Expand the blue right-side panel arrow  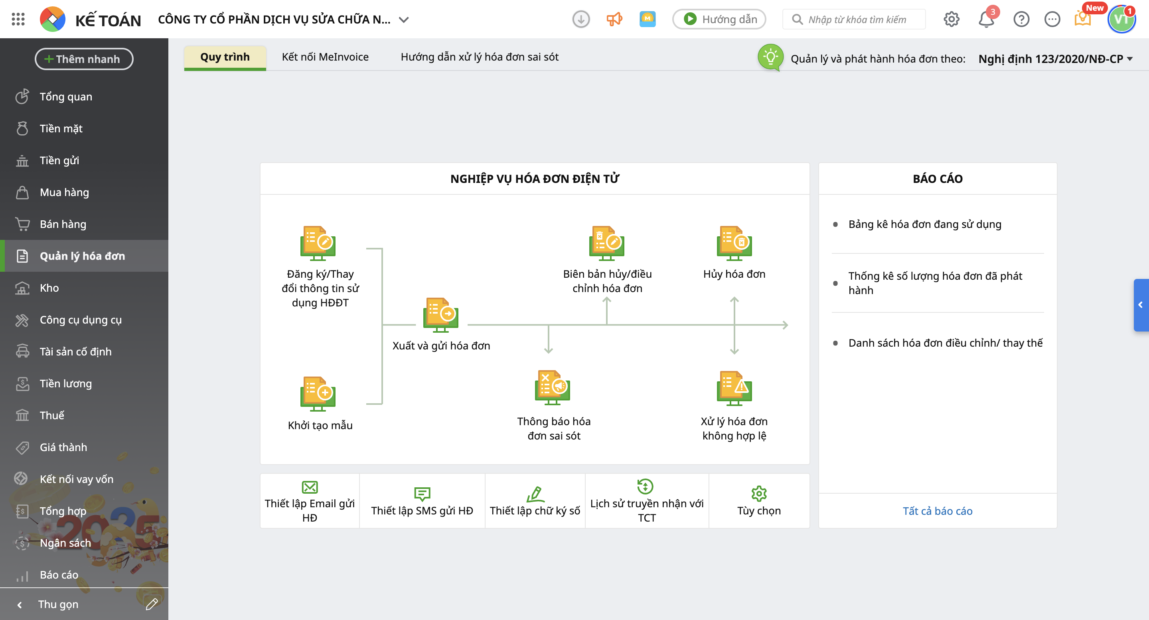tap(1141, 305)
